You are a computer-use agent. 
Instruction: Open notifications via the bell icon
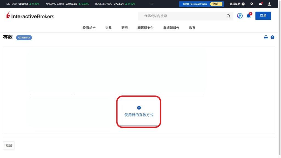point(249,16)
